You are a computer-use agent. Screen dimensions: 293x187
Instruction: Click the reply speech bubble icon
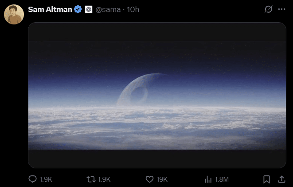[32, 179]
